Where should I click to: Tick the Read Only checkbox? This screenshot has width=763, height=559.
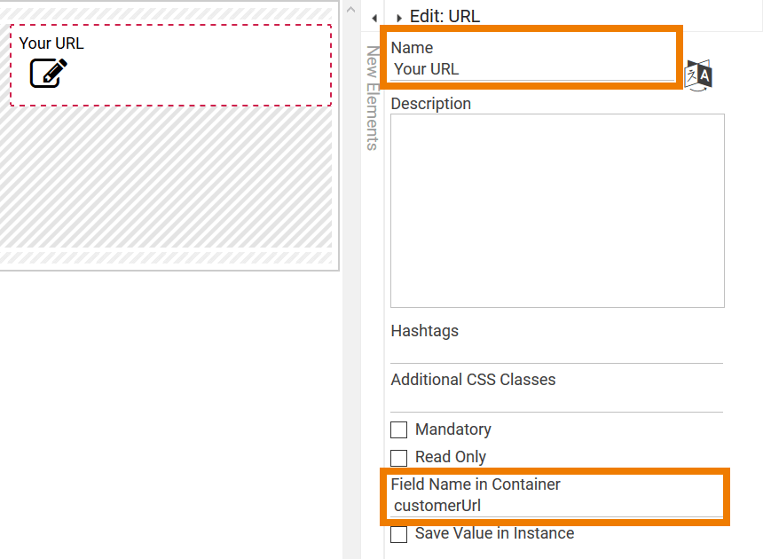(399, 457)
